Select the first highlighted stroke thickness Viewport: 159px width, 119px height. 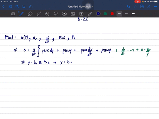tap(119, 14)
